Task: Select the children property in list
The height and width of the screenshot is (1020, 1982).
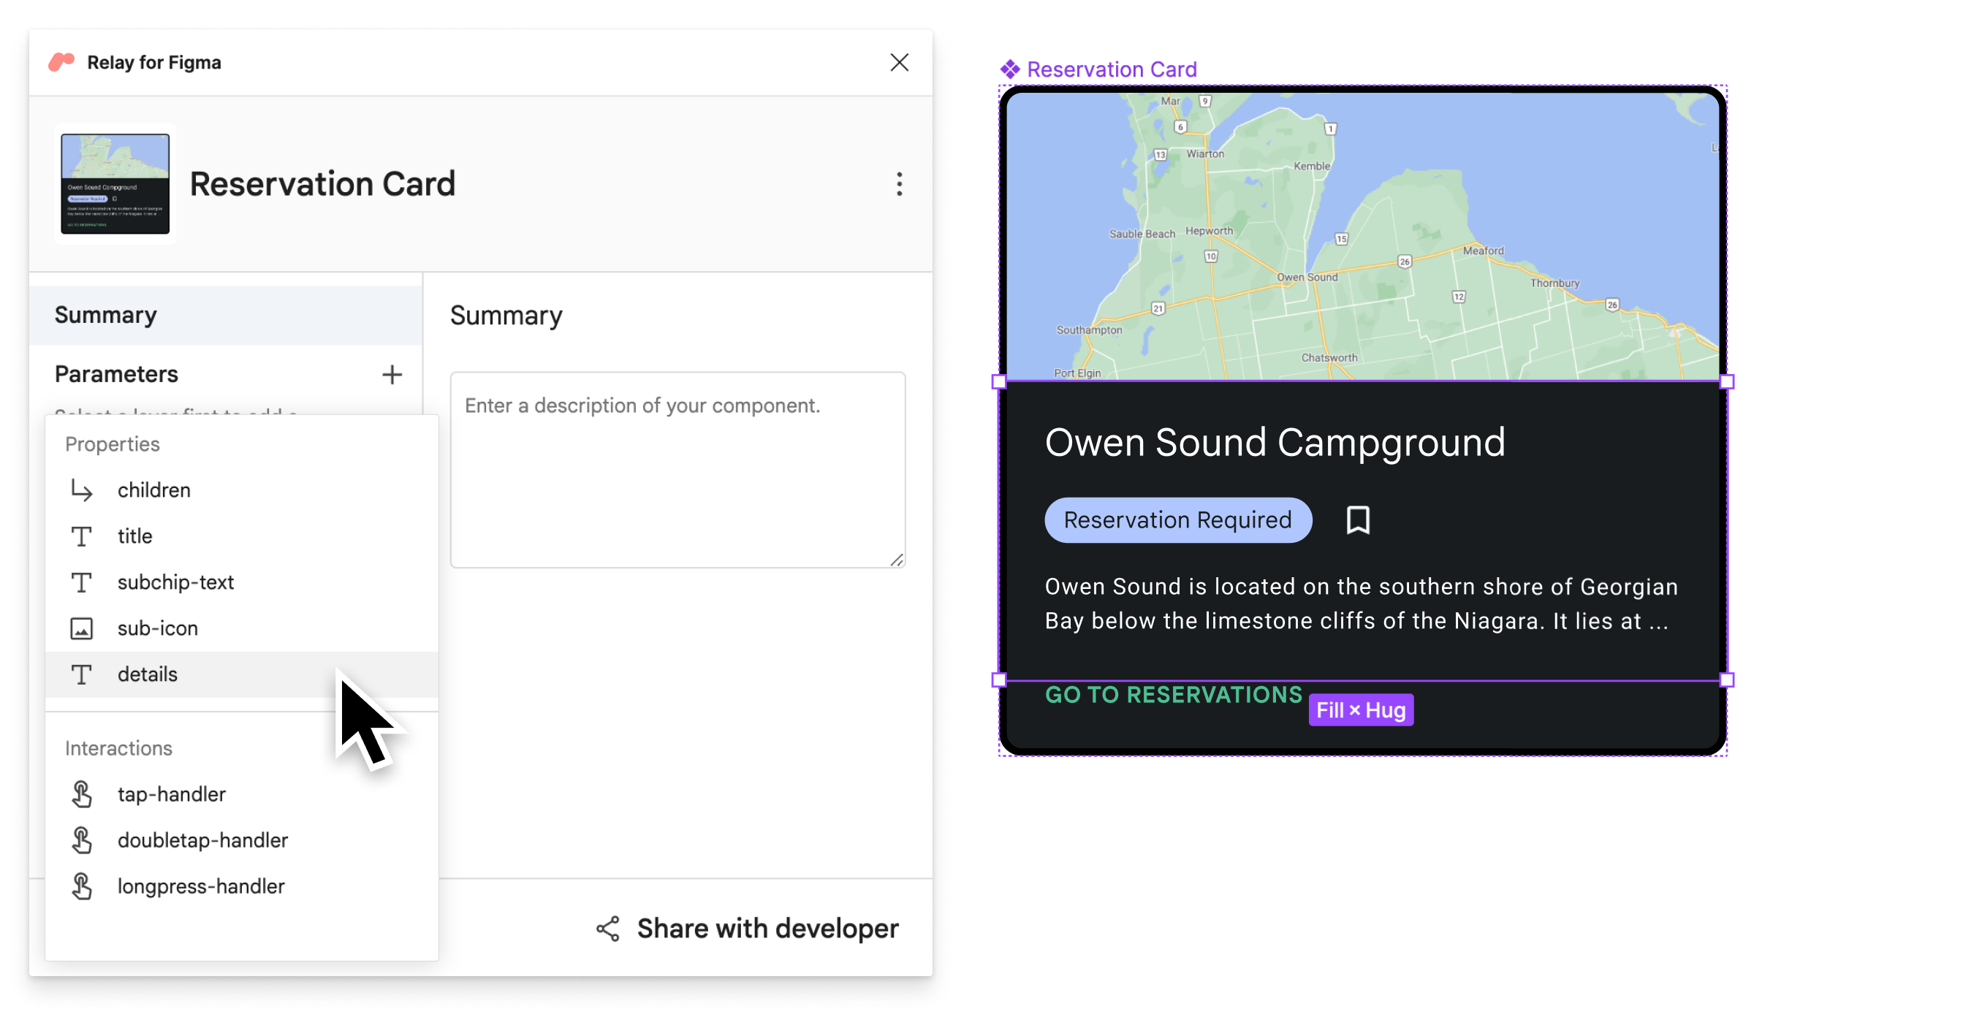Action: (x=153, y=490)
